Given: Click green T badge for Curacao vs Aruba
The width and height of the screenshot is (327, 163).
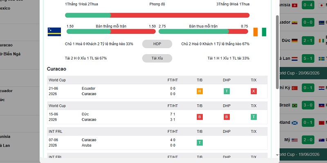Looking at the screenshot, I should coord(199,143).
